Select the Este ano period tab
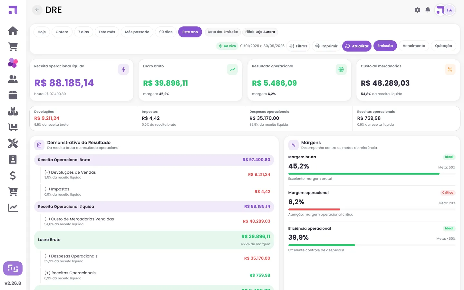The width and height of the screenshot is (464, 290). [190, 32]
